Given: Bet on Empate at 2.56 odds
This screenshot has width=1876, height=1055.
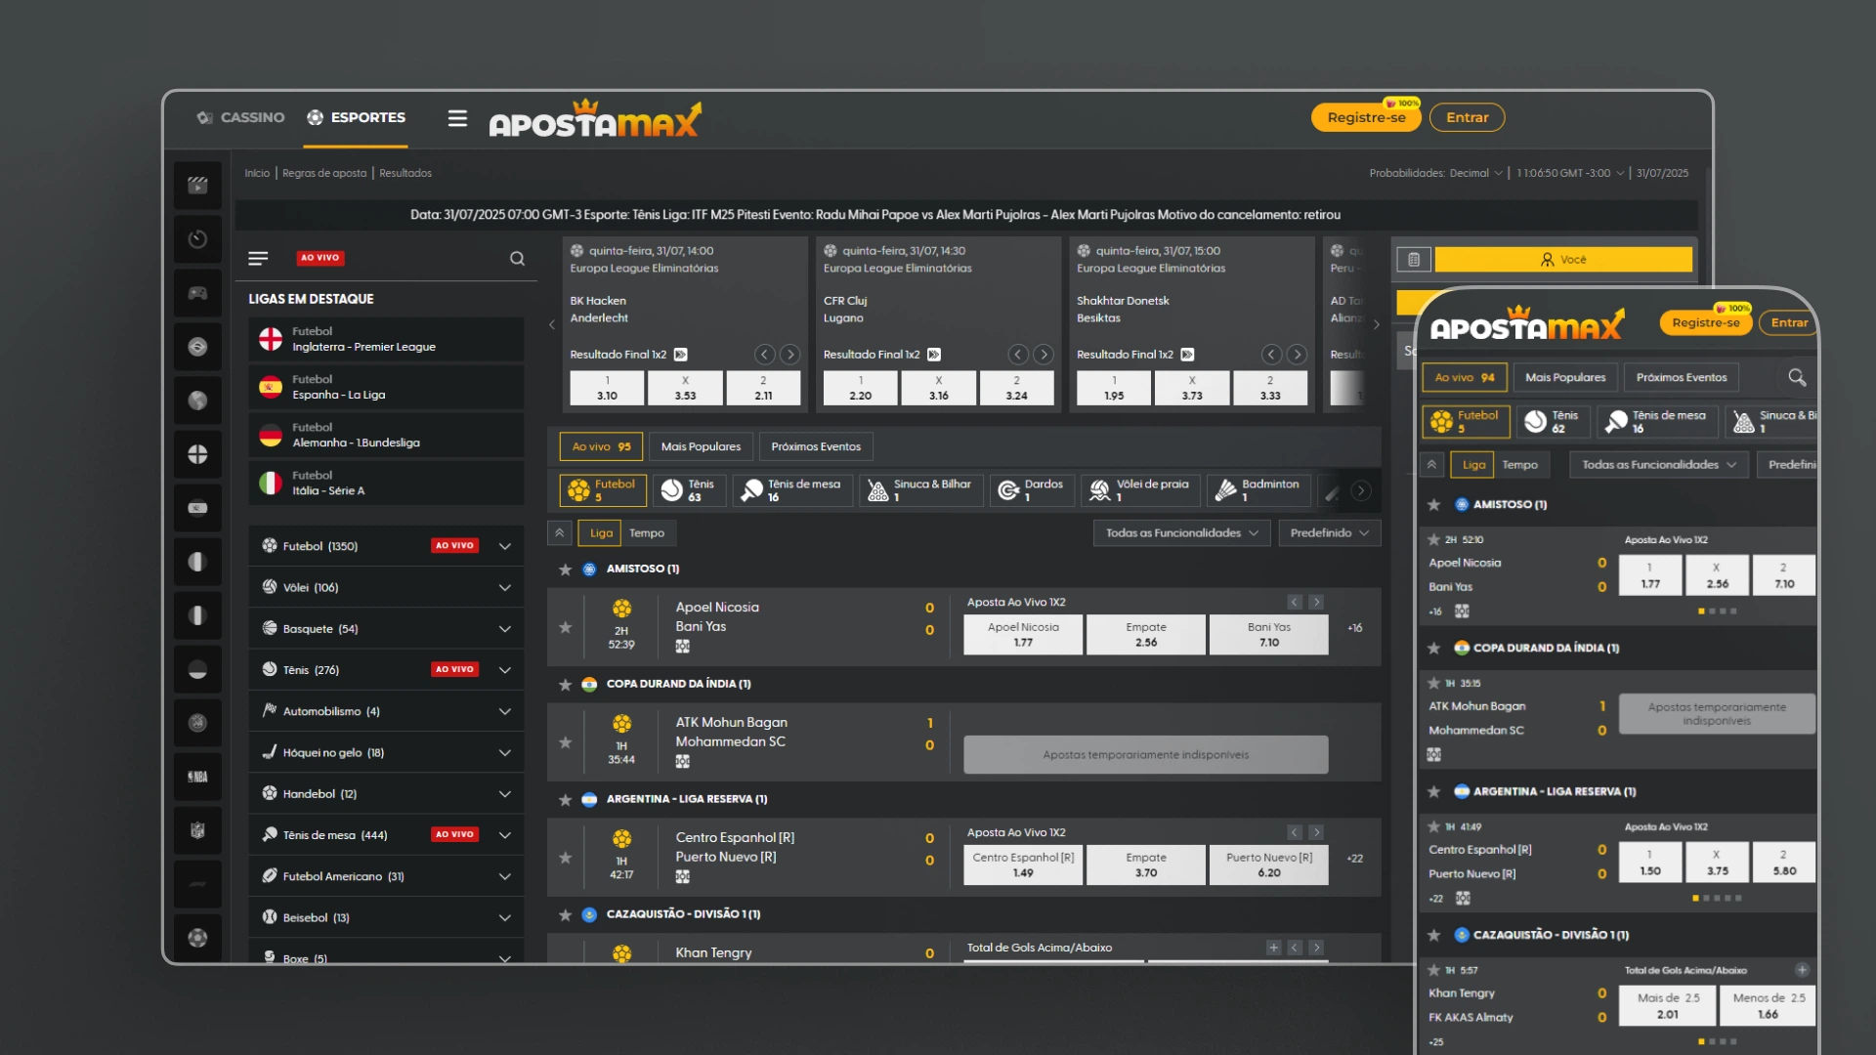Looking at the screenshot, I should (1145, 635).
